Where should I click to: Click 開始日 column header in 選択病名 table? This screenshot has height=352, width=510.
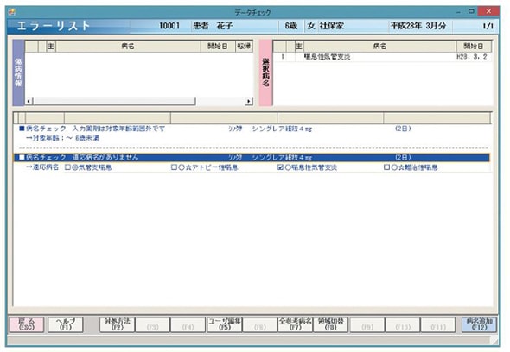point(474,46)
